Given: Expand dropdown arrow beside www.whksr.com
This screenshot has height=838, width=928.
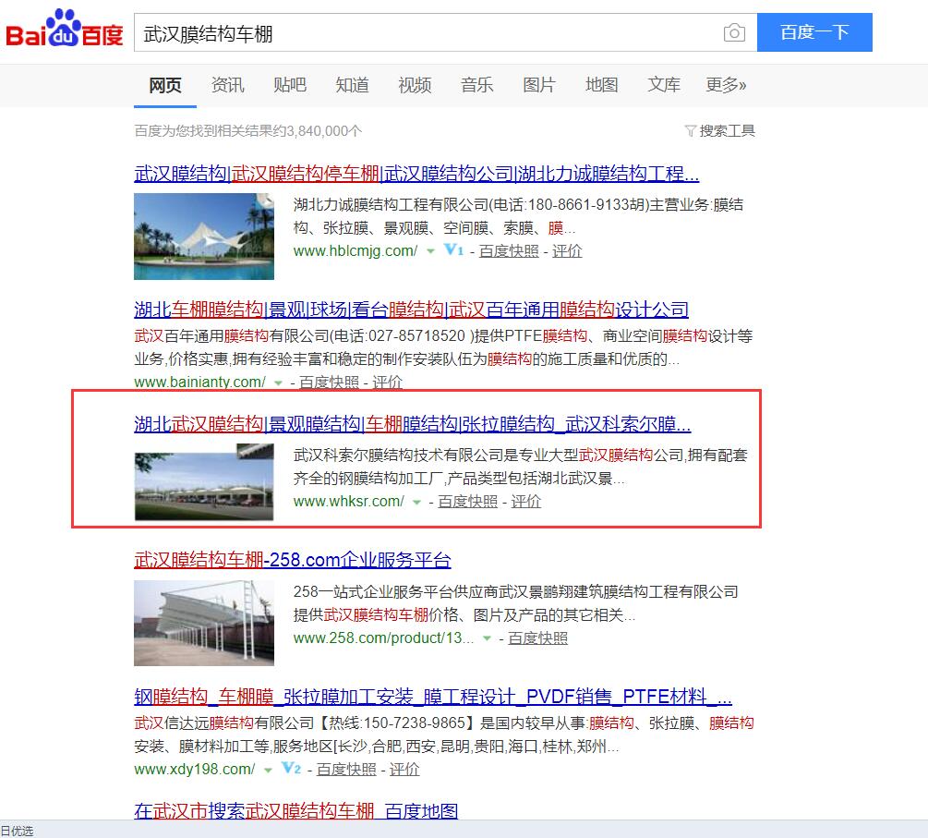Looking at the screenshot, I should pyautogui.click(x=416, y=502).
